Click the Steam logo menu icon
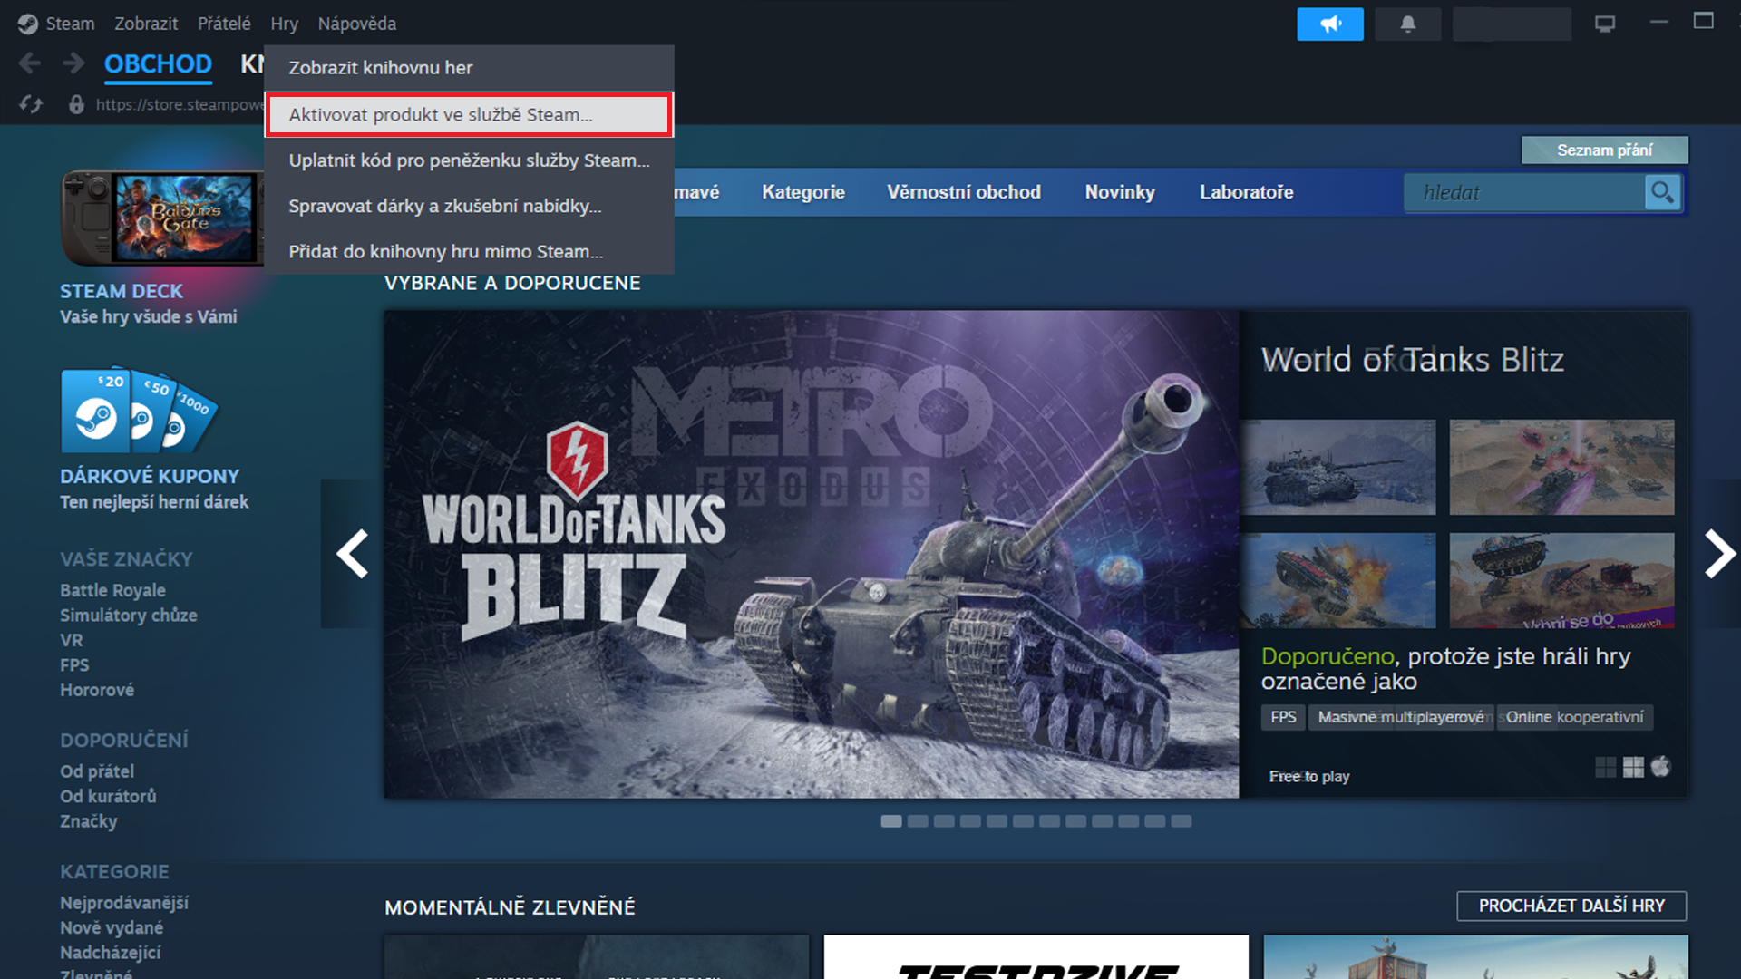This screenshot has height=979, width=1741. point(27,24)
